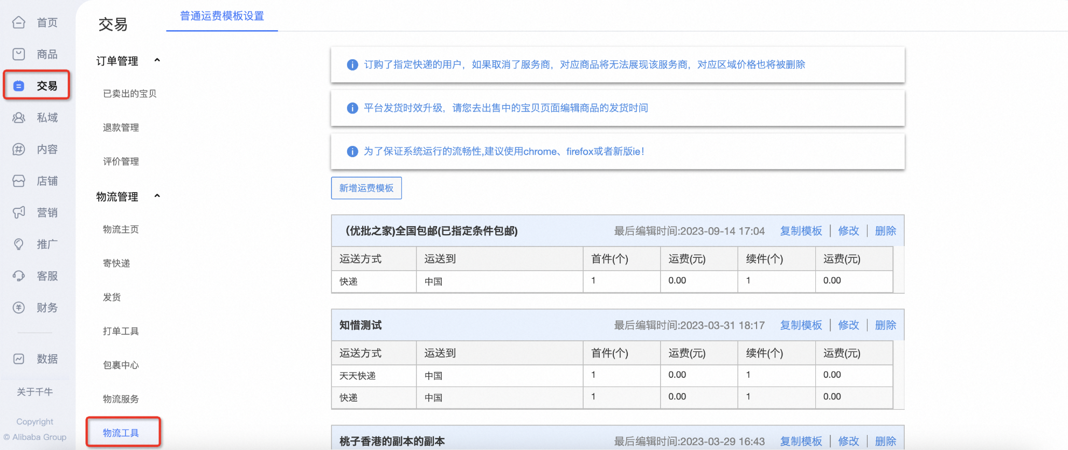
Task: Click 复制模板 for 桃子香港的副本的副本 template
Action: click(x=801, y=441)
